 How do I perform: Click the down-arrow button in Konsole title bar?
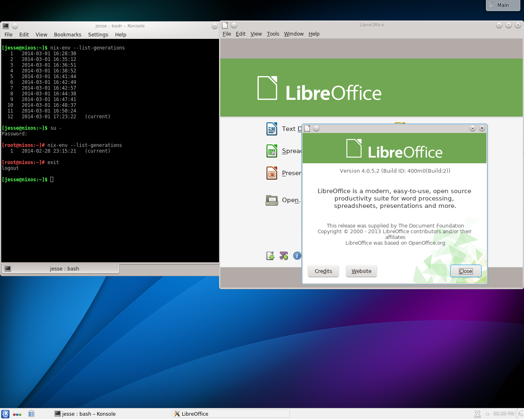point(215,26)
